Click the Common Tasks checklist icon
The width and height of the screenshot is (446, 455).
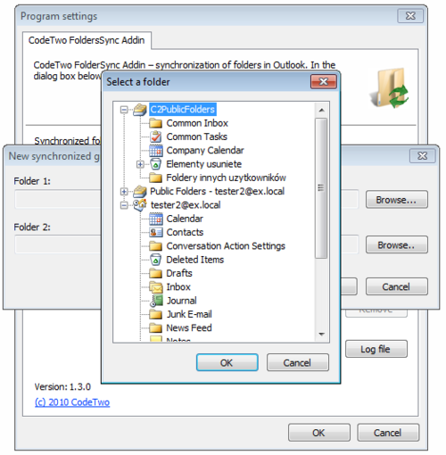(156, 136)
